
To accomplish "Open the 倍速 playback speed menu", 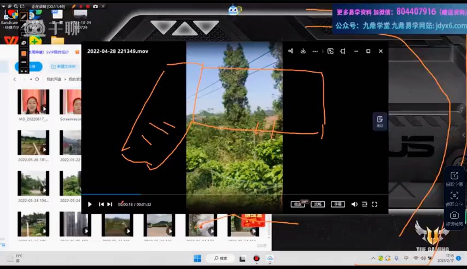I will [297, 205].
